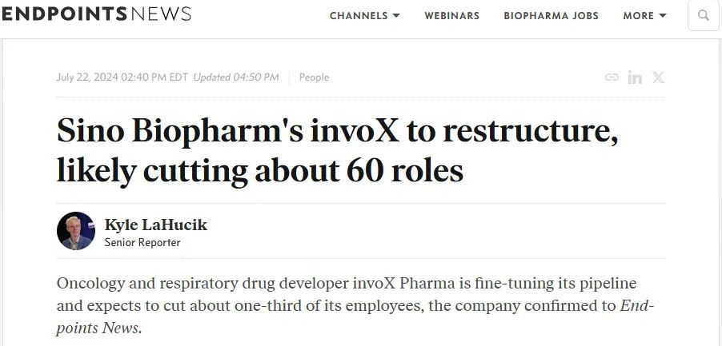
Task: Click the Channels caret arrow
Action: (x=396, y=16)
